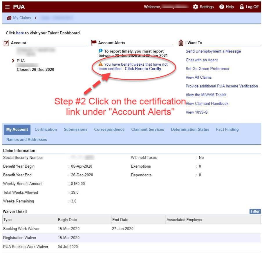Click the Help question mark icon

point(222,7)
